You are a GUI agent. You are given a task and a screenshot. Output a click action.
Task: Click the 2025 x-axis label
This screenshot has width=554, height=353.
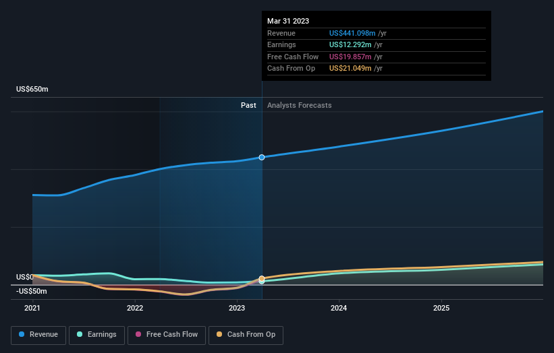coord(441,309)
